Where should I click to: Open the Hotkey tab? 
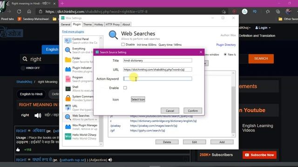pyautogui.click(x=99, y=25)
